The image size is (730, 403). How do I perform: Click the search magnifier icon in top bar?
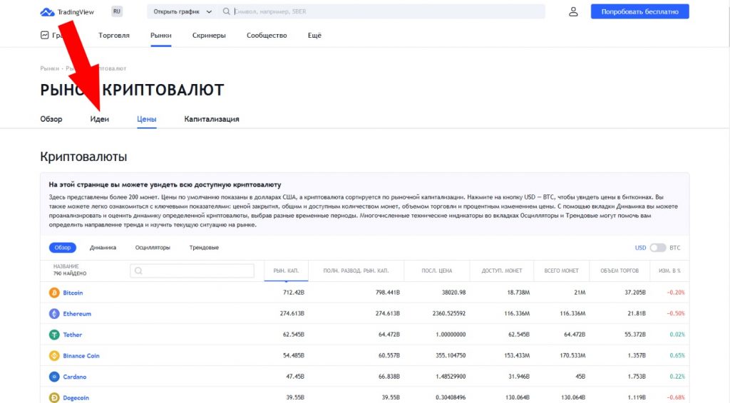click(226, 11)
